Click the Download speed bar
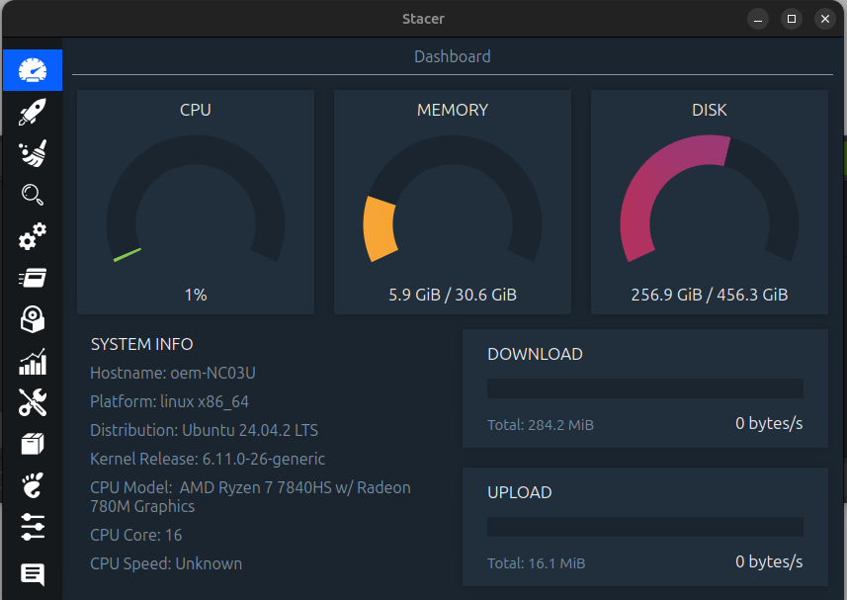Image resolution: width=847 pixels, height=600 pixels. (645, 388)
